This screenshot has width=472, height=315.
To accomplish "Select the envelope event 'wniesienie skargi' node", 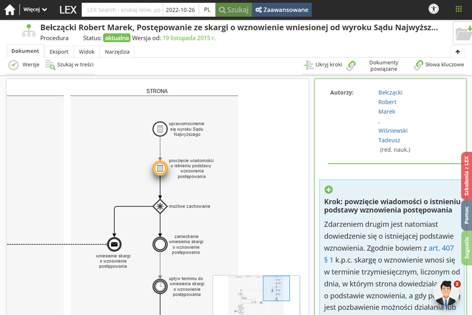I will pyautogui.click(x=114, y=245).
